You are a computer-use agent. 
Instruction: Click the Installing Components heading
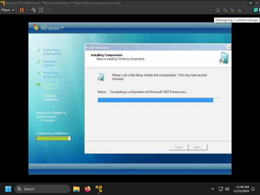click(107, 55)
